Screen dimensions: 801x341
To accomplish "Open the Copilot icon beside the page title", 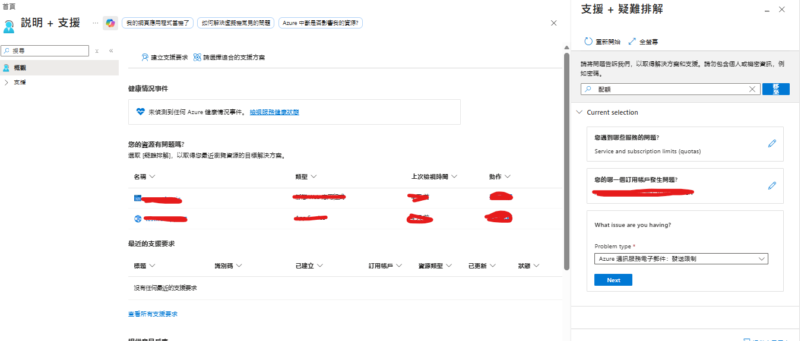I will [x=110, y=23].
